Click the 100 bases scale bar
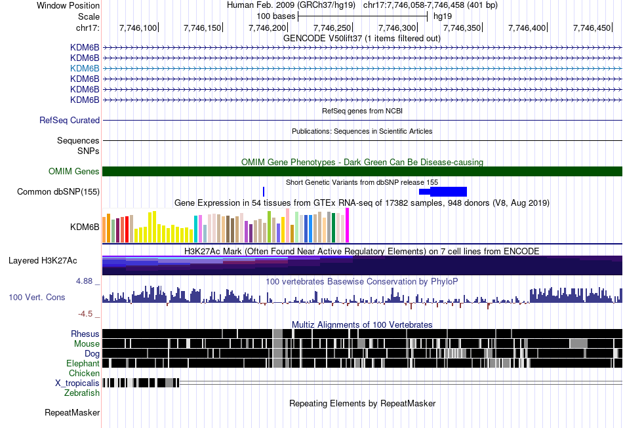This screenshot has width=623, height=428. pyautogui.click(x=363, y=16)
